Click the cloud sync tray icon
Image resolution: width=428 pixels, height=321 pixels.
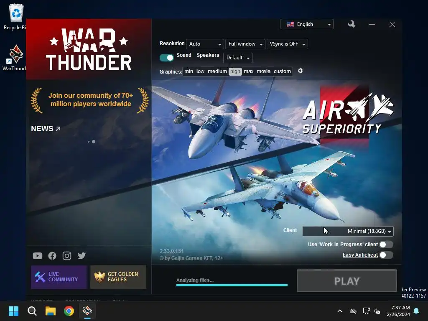pyautogui.click(x=353, y=311)
